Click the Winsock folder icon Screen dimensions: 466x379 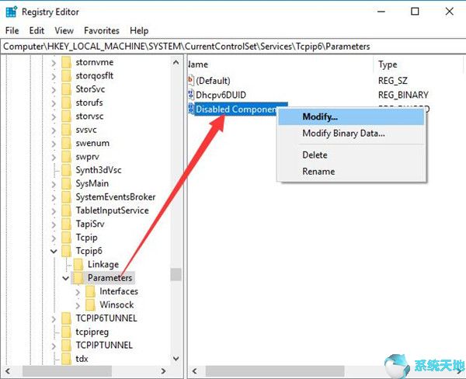click(90, 304)
